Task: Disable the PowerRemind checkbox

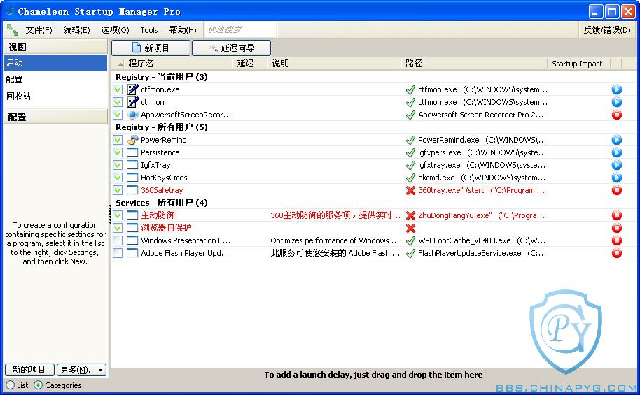Action: 118,140
